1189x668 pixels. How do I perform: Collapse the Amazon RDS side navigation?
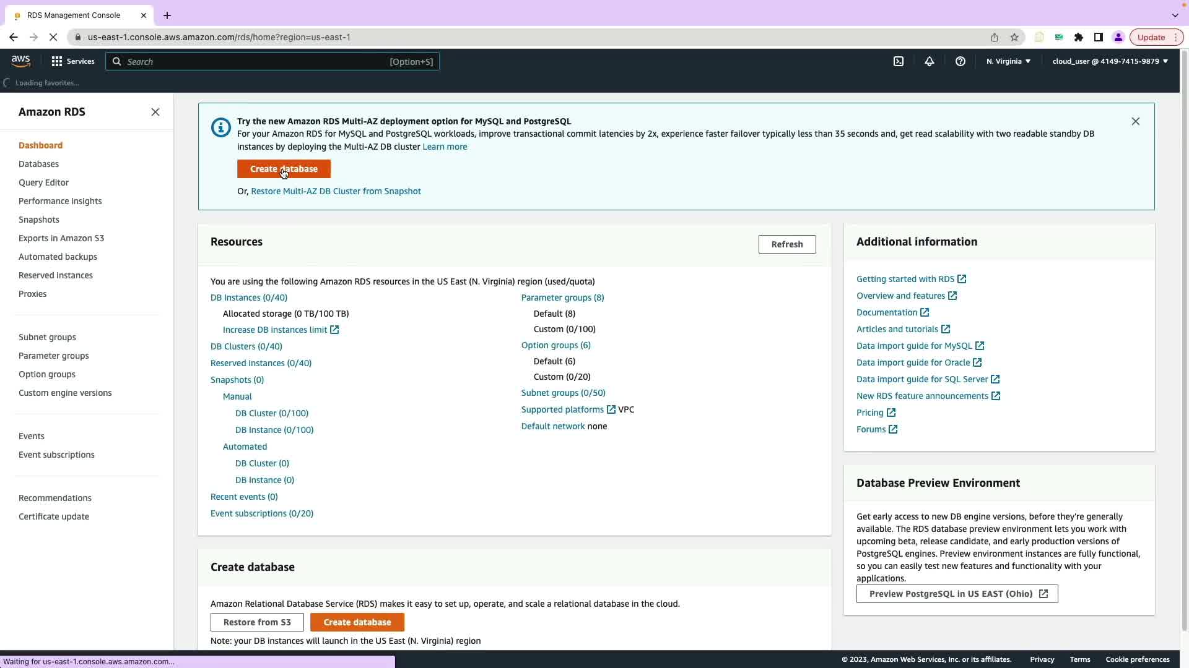click(155, 112)
